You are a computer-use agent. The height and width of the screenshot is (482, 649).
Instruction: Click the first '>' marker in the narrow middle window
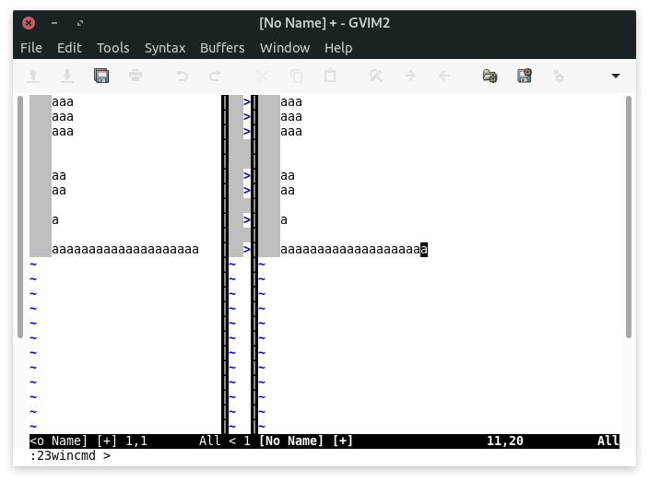[x=247, y=101]
